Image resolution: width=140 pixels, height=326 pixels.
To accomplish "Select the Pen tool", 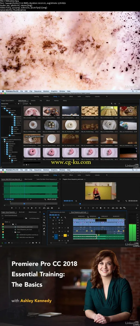I will (44, 228).
